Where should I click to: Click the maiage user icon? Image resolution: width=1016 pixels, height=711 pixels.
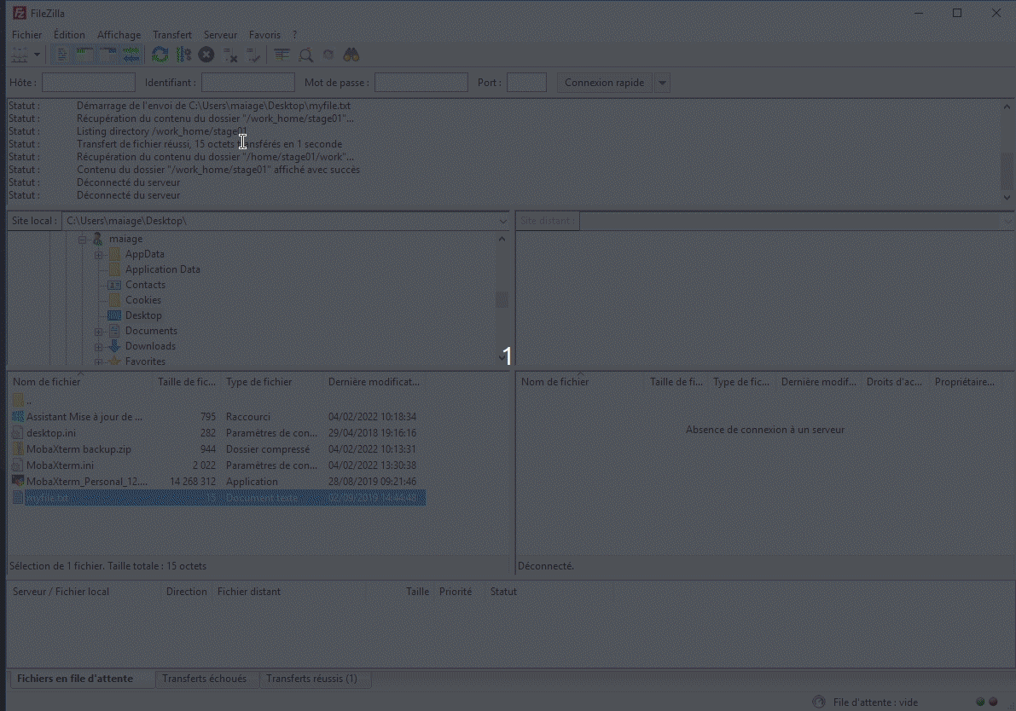coord(98,239)
